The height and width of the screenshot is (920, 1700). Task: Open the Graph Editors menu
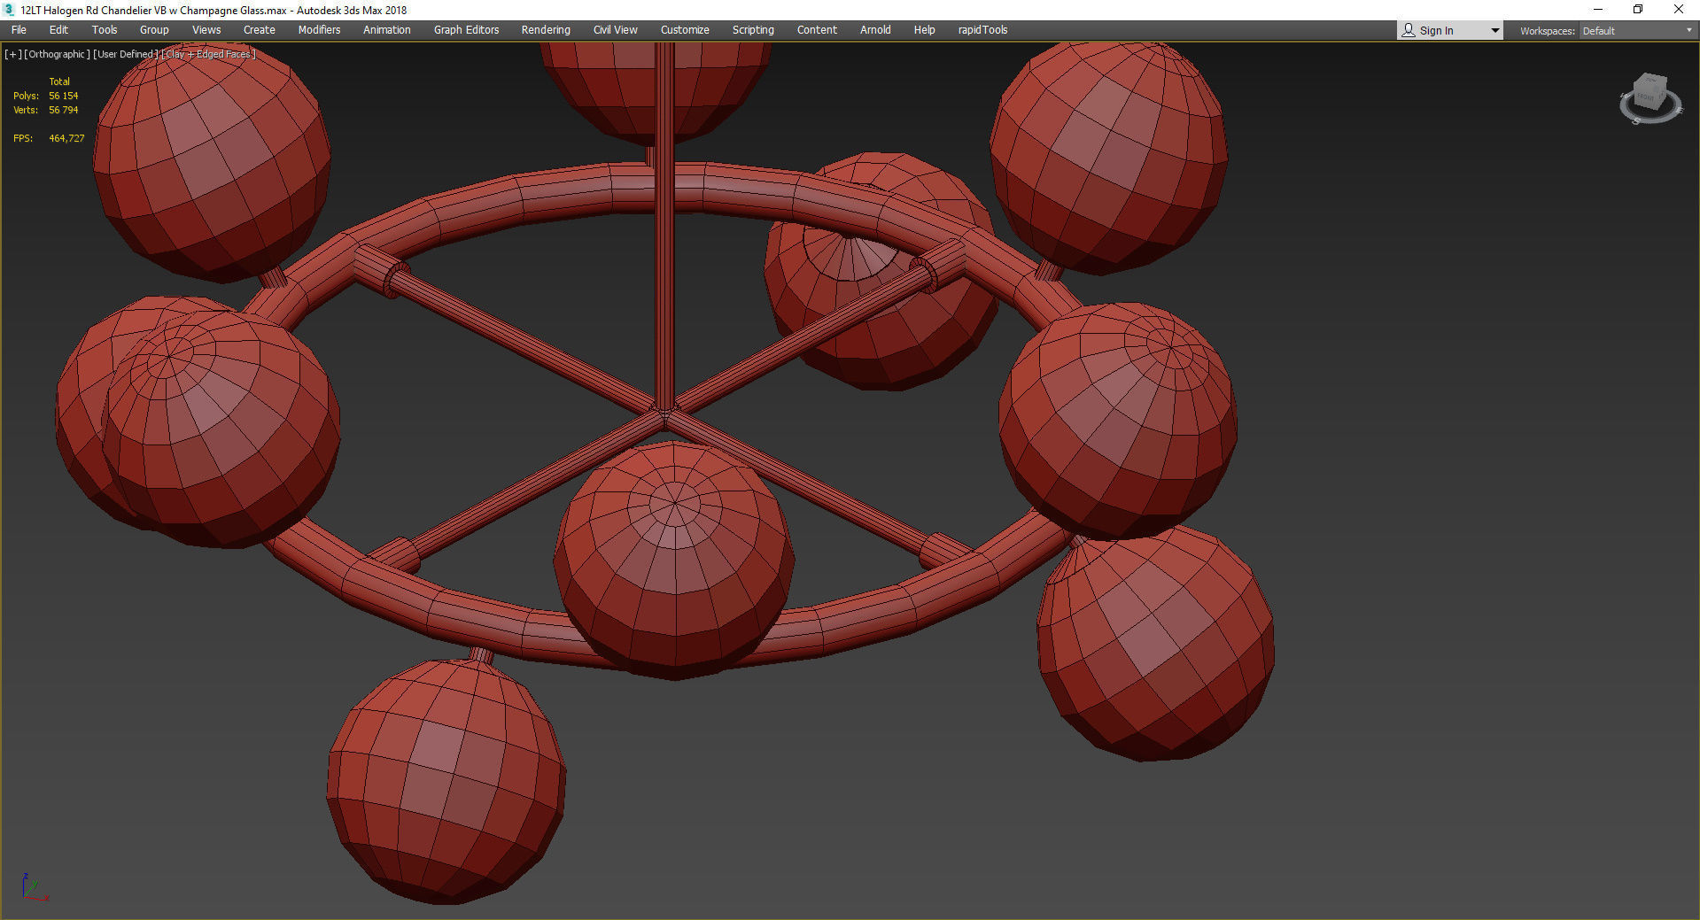point(467,30)
